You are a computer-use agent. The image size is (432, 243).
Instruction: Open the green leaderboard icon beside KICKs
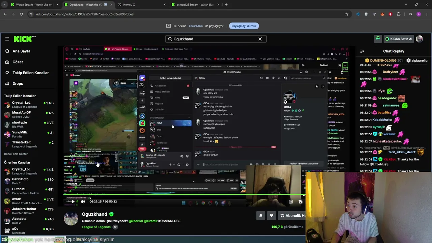378,39
